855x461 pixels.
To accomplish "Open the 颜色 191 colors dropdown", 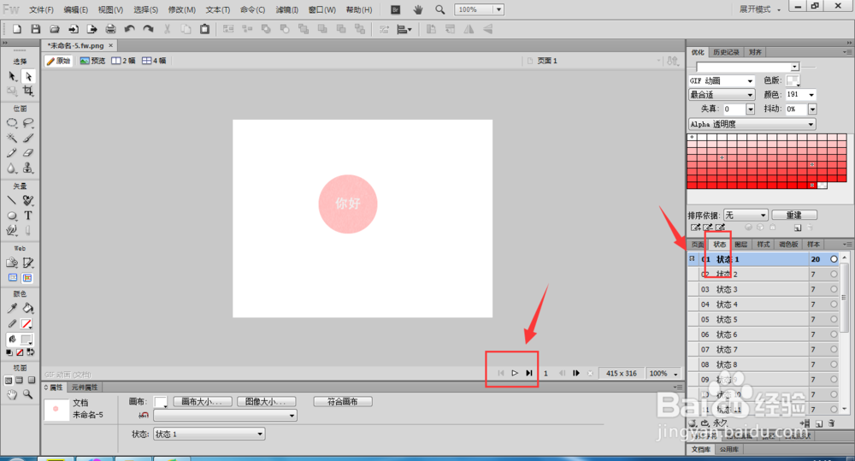I will click(811, 95).
